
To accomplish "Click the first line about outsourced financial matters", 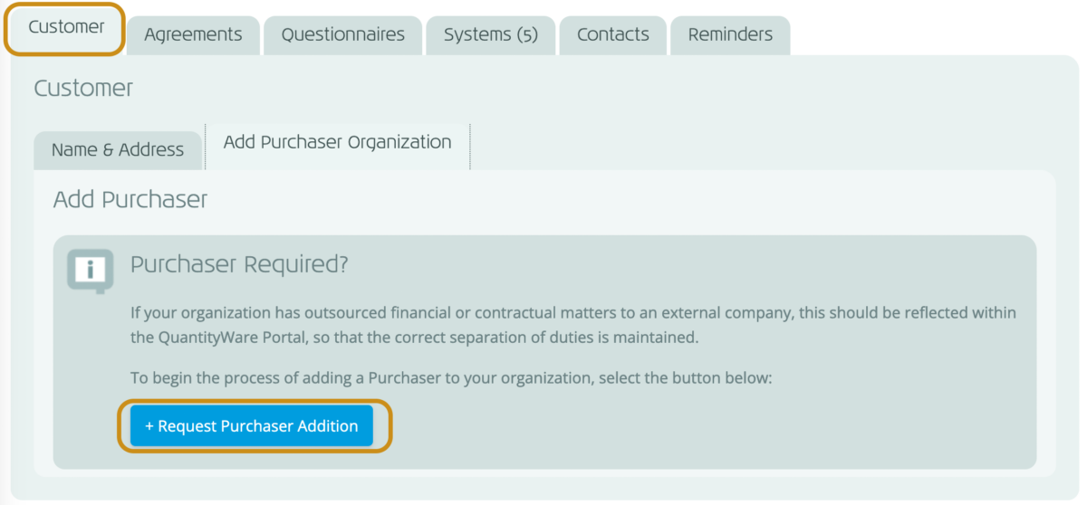I will pos(572,313).
